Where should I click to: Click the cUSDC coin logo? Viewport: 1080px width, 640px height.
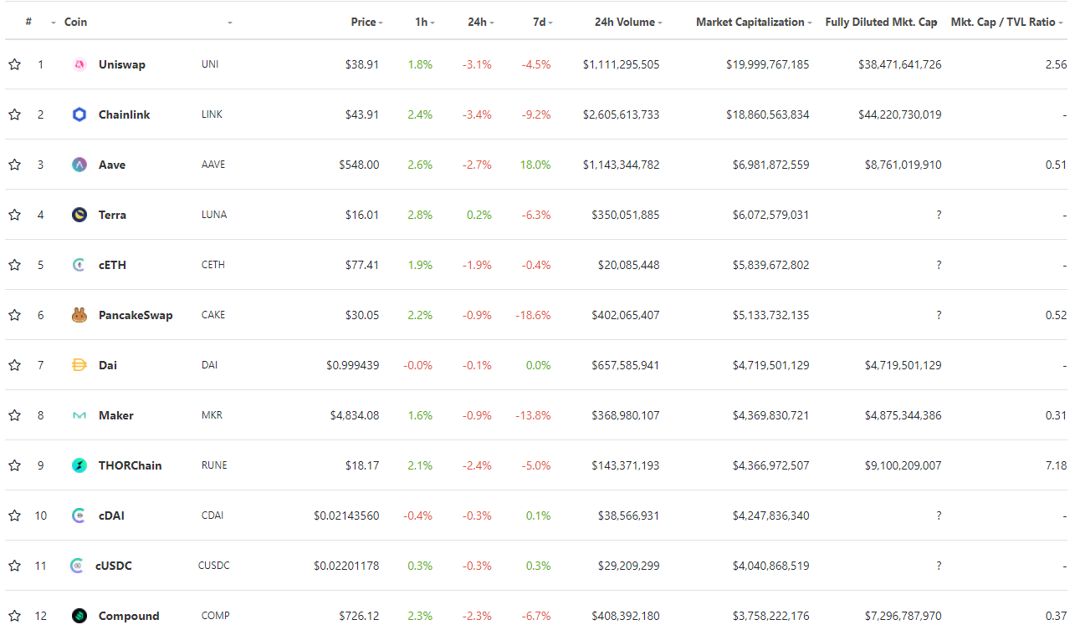pyautogui.click(x=77, y=566)
